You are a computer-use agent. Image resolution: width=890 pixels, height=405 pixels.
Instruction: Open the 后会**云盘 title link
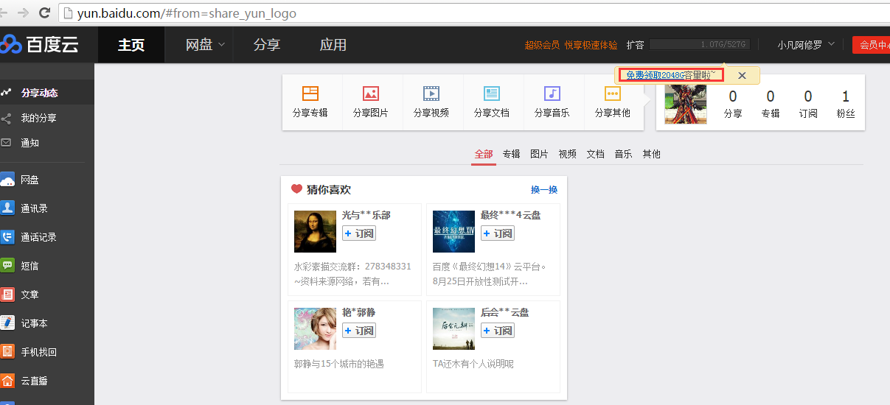tap(504, 312)
